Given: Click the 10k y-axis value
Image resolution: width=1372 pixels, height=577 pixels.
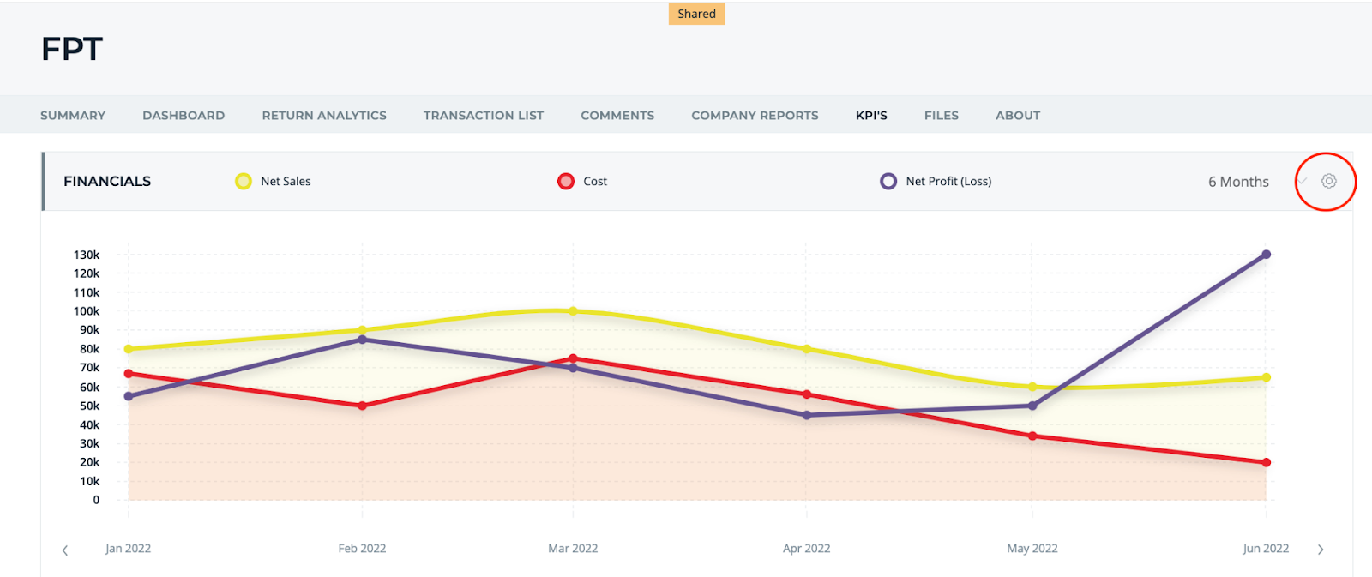Looking at the screenshot, I should (90, 481).
